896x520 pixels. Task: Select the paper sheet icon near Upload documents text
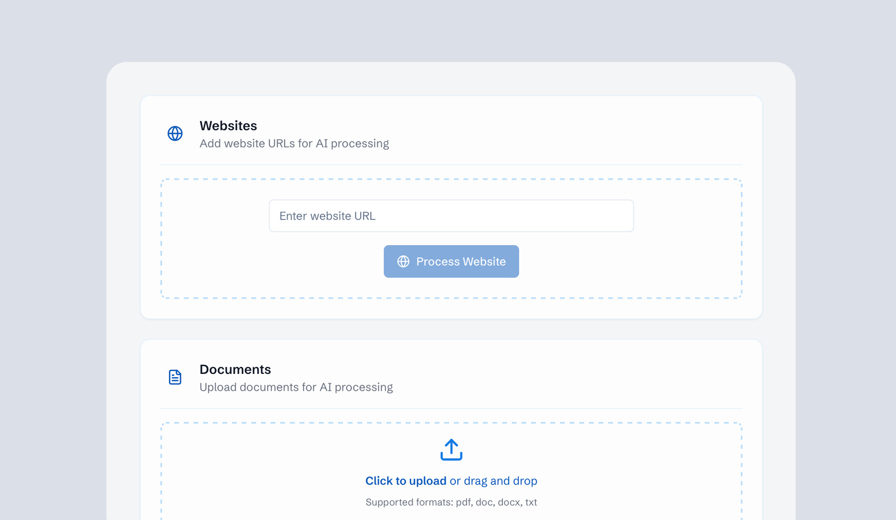(175, 377)
